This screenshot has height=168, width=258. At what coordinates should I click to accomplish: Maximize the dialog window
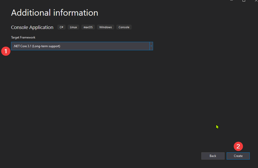click(244, 1)
